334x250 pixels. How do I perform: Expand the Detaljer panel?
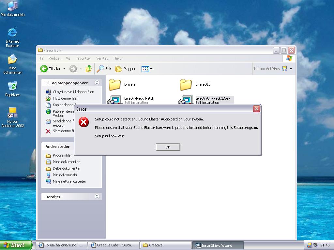click(97, 196)
